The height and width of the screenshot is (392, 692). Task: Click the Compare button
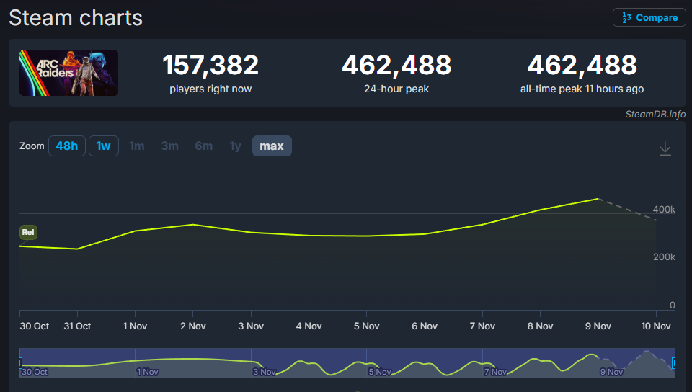(649, 17)
